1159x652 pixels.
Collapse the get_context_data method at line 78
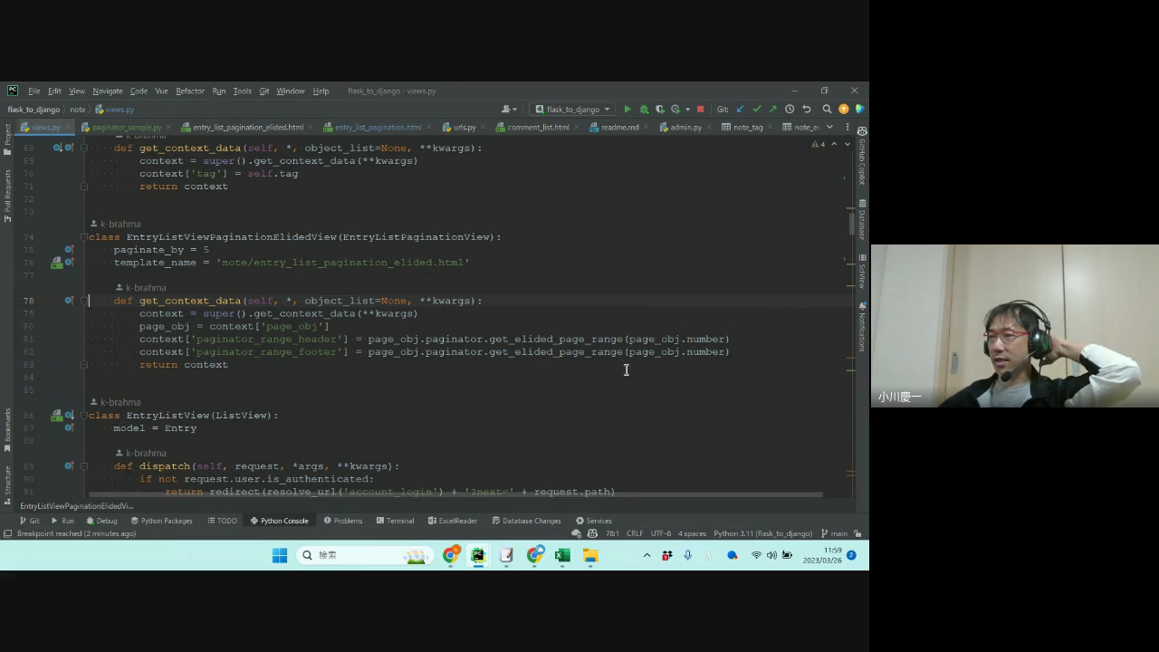tap(83, 301)
